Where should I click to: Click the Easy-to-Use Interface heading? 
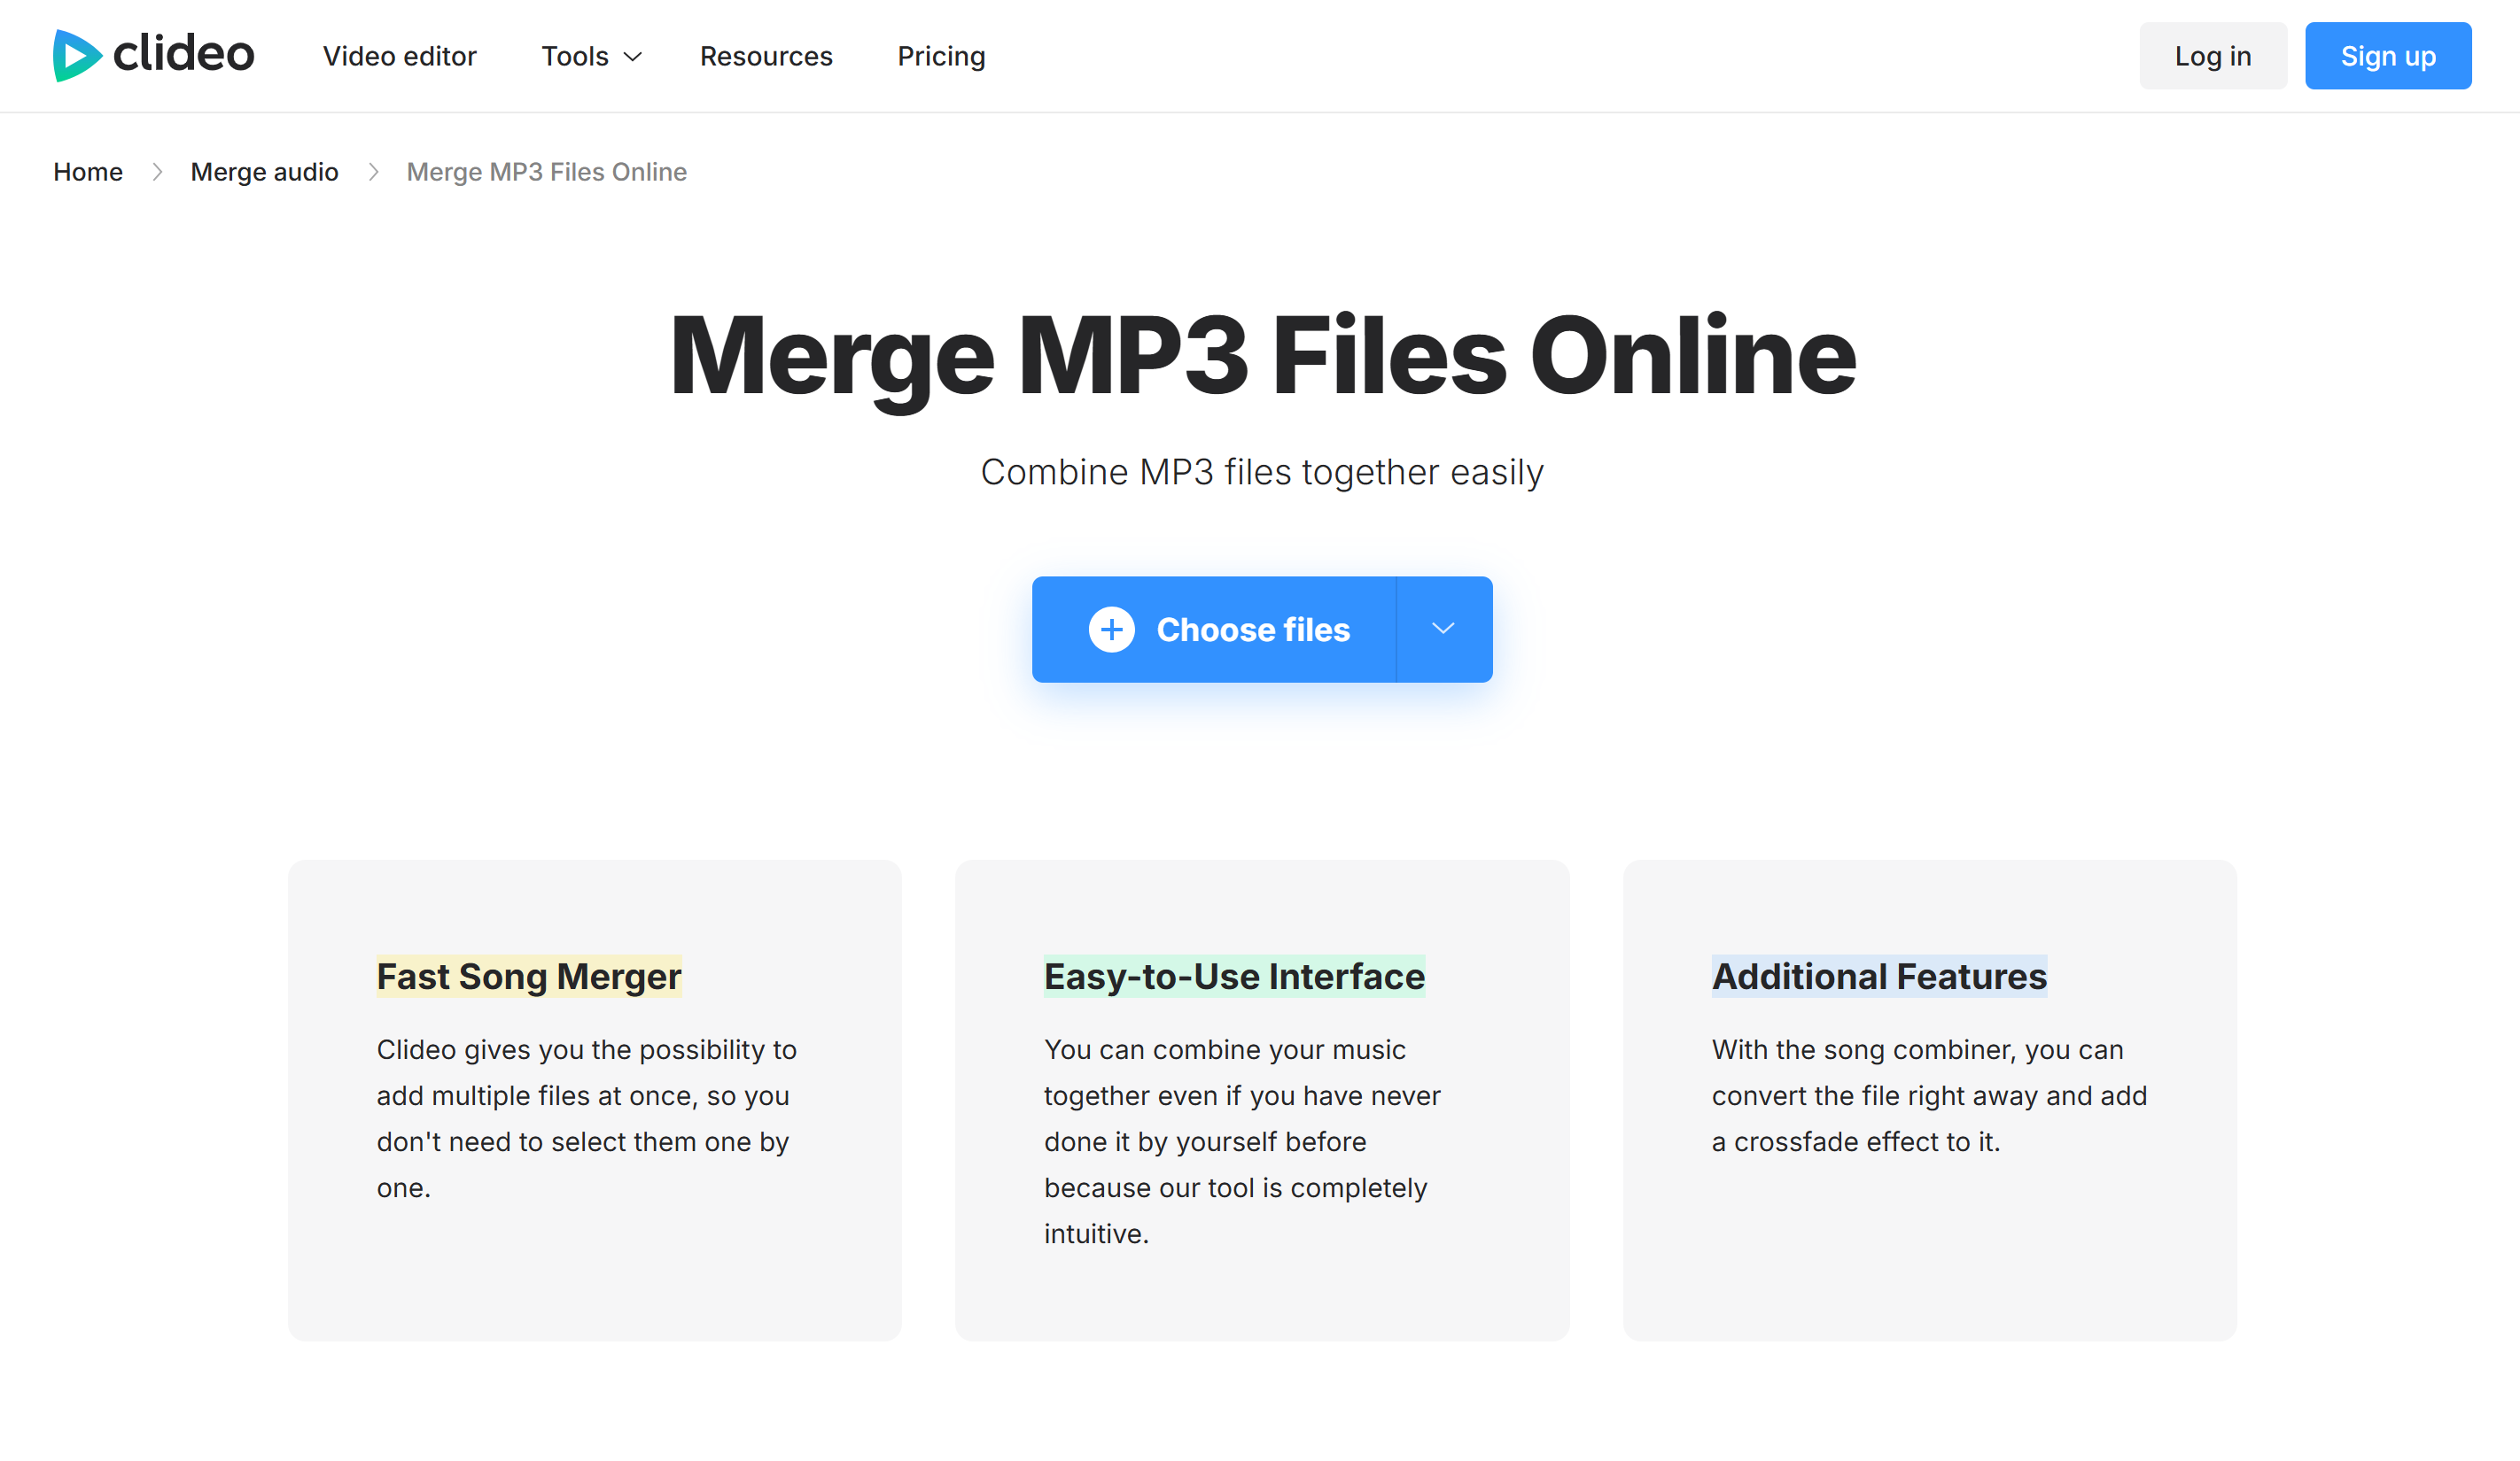point(1233,976)
